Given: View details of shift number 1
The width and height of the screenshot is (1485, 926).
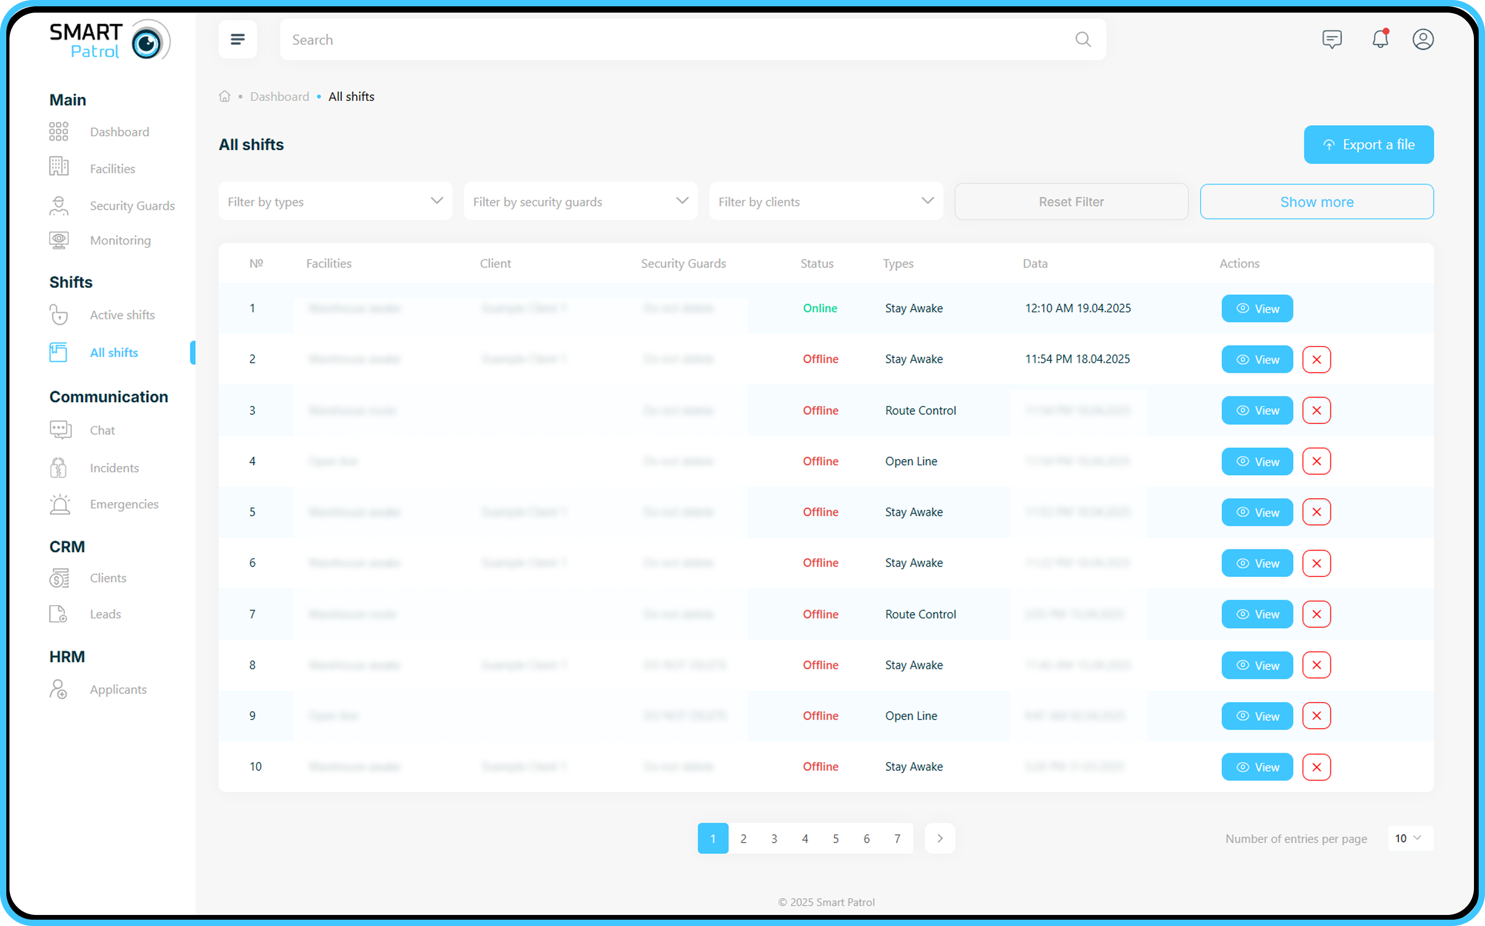Looking at the screenshot, I should coord(1257,309).
